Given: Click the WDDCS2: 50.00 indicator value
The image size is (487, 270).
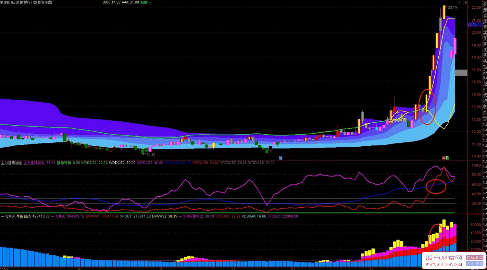Looking at the screenshot, I should [122, 163].
